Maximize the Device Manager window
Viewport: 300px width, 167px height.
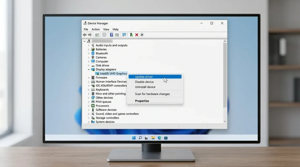212,23
